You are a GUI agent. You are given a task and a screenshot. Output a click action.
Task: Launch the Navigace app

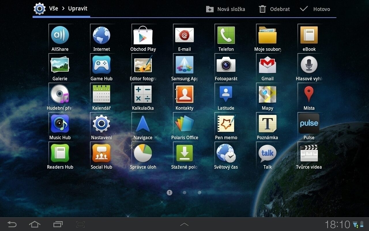(143, 124)
